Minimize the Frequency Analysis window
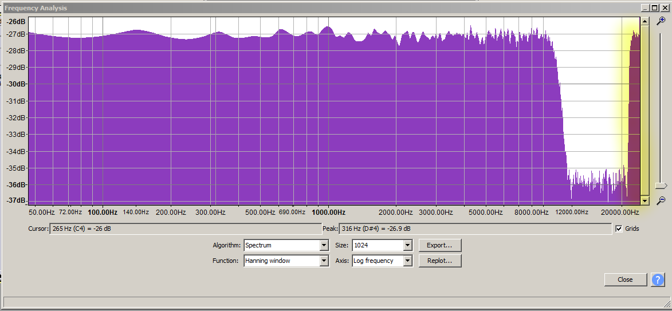Viewport: 672px width, 311px height. click(x=646, y=7)
